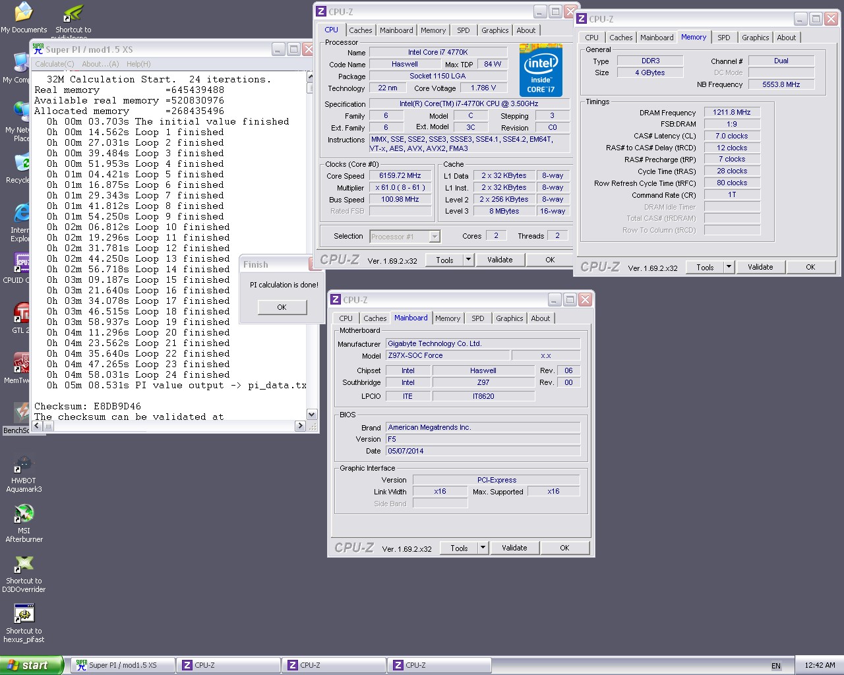Switch to Caches tab in CPU-Z CPU window

pos(361,30)
